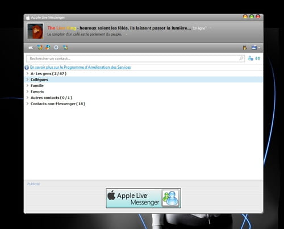The image size is (284, 229).
Task: Open link about Programme d'Amélioration des Services
Action: (x=80, y=67)
